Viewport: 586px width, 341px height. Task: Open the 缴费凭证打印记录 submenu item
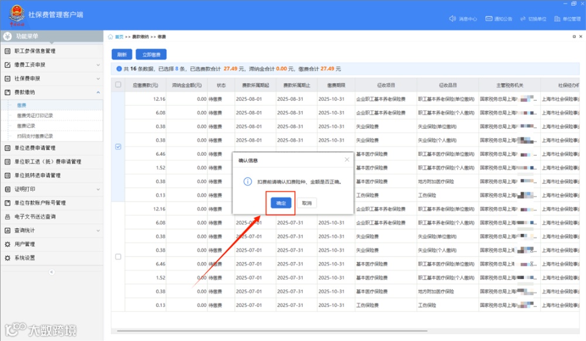[x=35, y=115]
